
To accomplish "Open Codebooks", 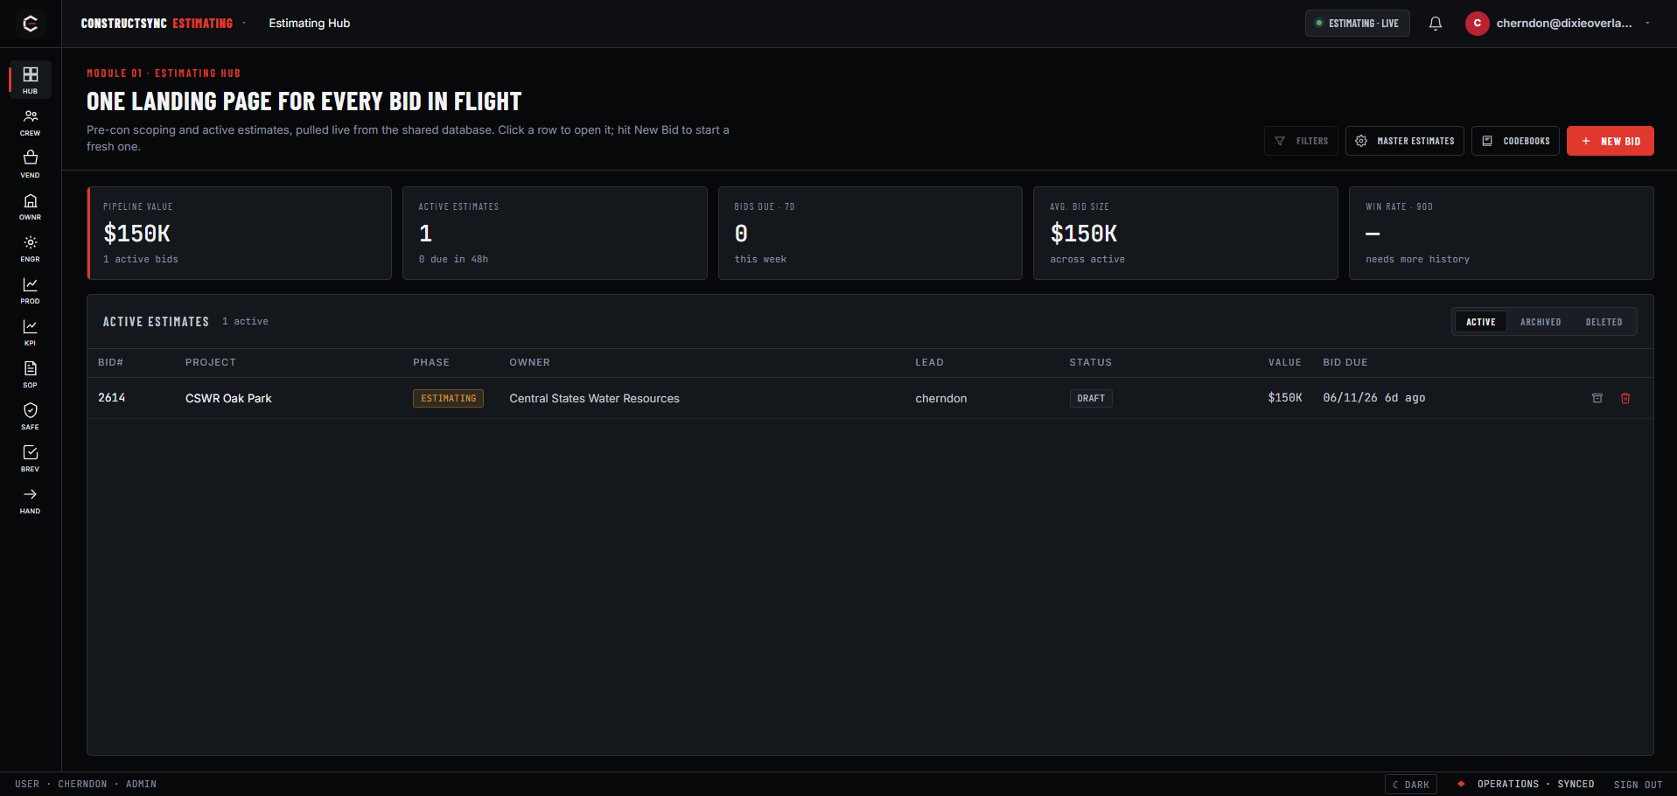I will tap(1515, 141).
